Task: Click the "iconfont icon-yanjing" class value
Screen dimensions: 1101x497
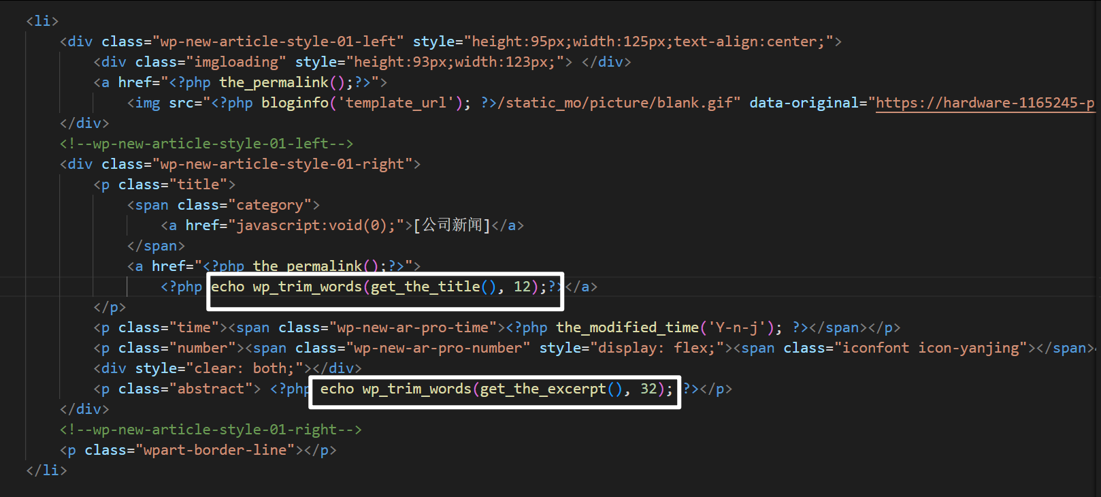Action: 932,348
